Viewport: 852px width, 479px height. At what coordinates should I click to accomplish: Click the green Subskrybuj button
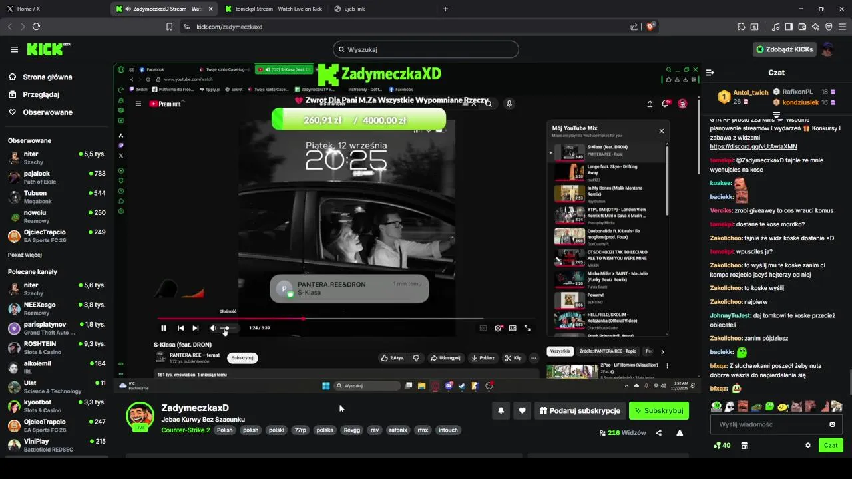(x=659, y=411)
